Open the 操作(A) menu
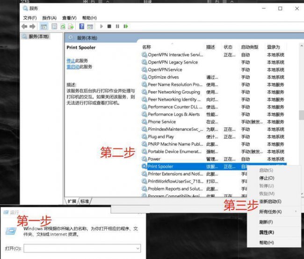Image resolution: width=304 pixels, height=259 pixels. click(49, 18)
